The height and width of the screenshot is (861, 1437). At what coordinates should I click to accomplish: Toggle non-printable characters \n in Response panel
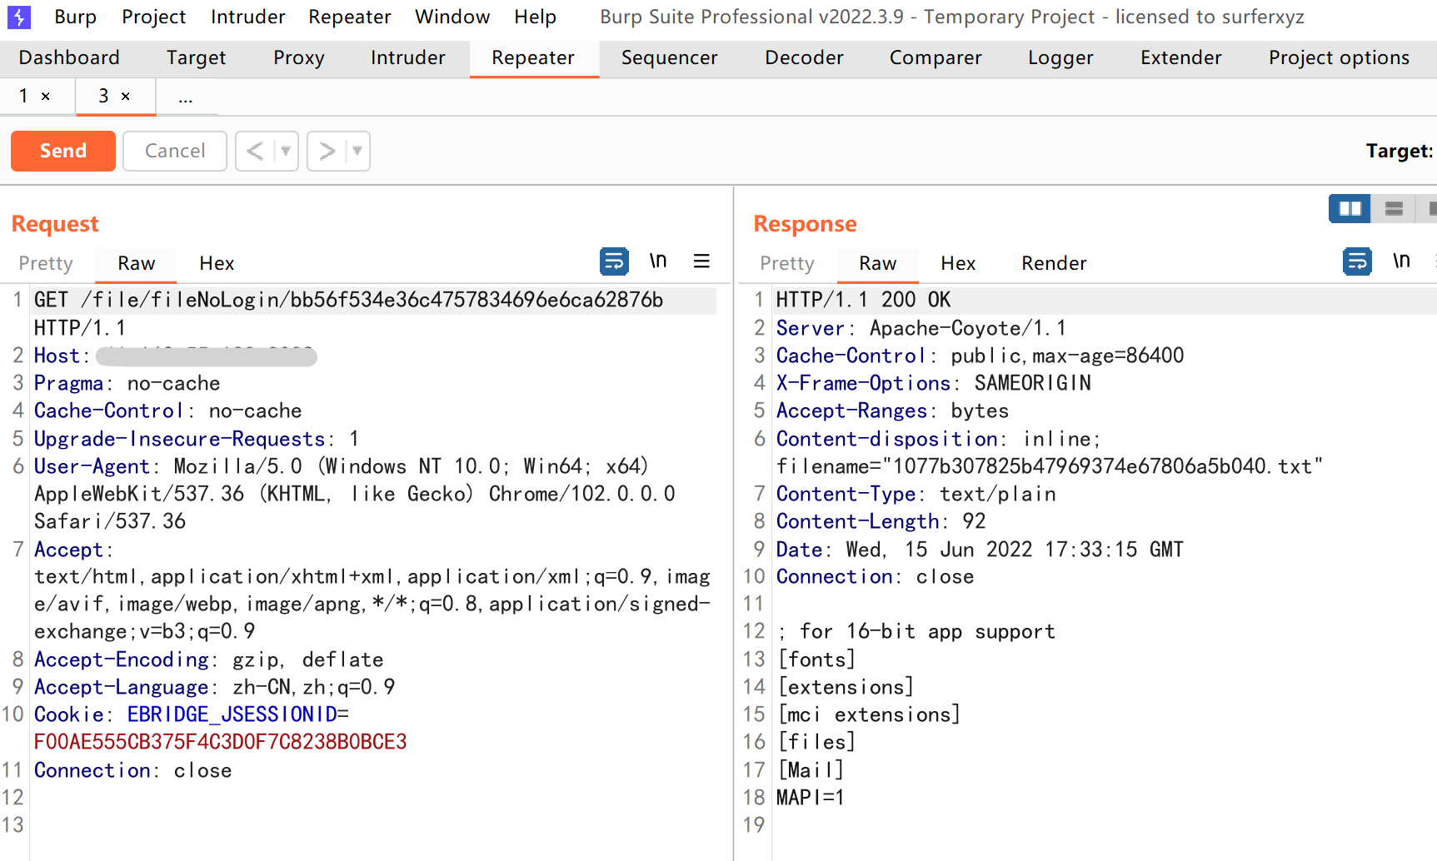click(x=1401, y=261)
